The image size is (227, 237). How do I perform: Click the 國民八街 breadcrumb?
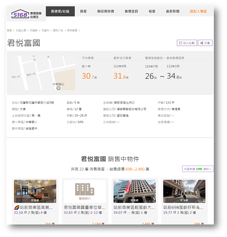pyautogui.click(x=58, y=30)
